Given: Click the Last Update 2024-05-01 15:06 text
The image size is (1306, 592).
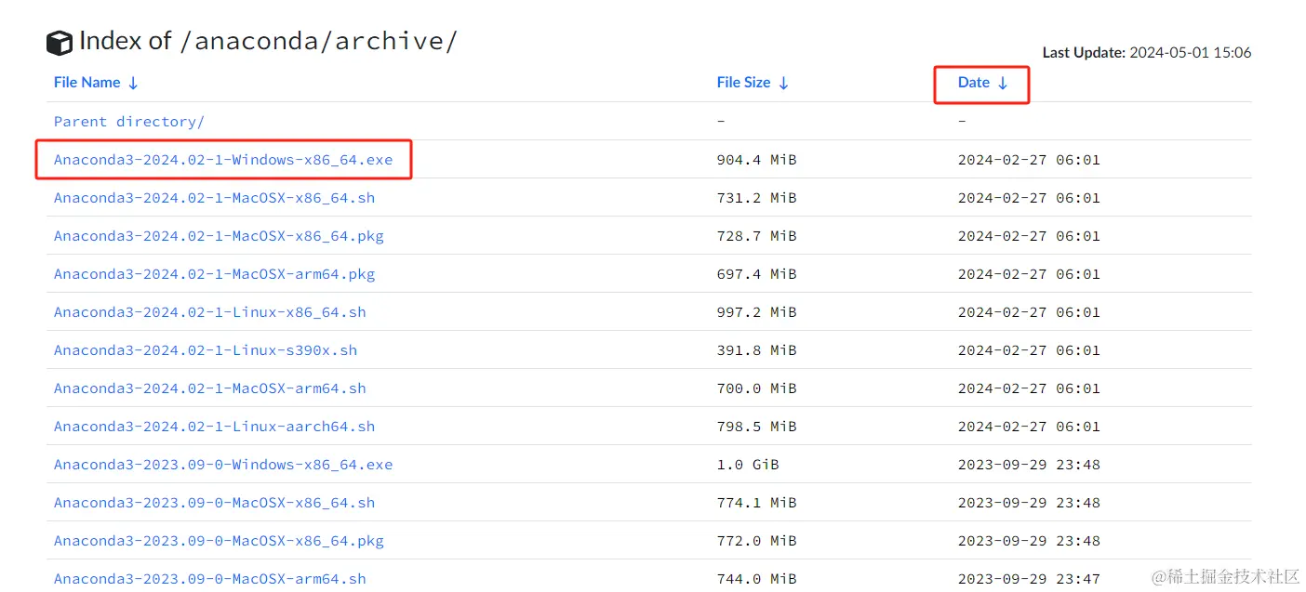Looking at the screenshot, I should point(1147,53).
